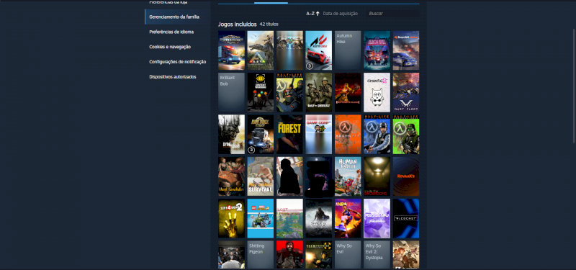Select the Assetto Corsa game cover
Viewport: 576px width, 270px height.
coord(318,50)
